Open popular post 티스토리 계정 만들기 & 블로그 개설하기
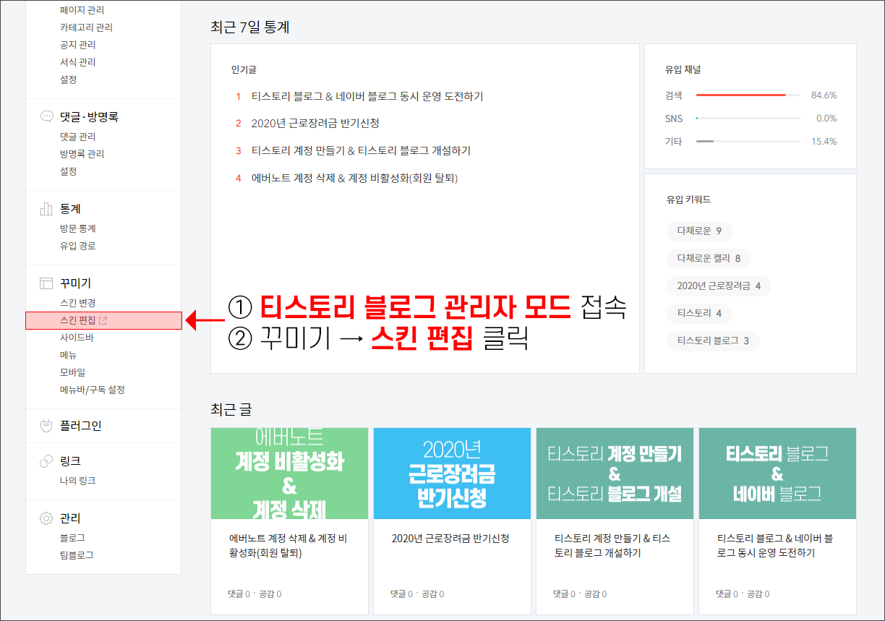This screenshot has height=621, width=885. coord(361,150)
